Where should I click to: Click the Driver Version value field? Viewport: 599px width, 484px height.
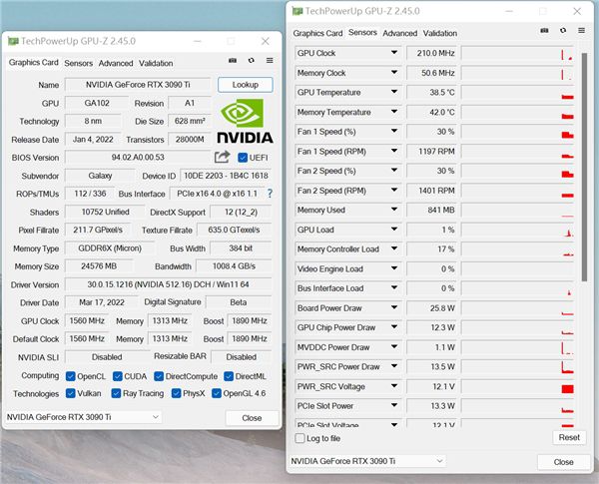pyautogui.click(x=168, y=284)
